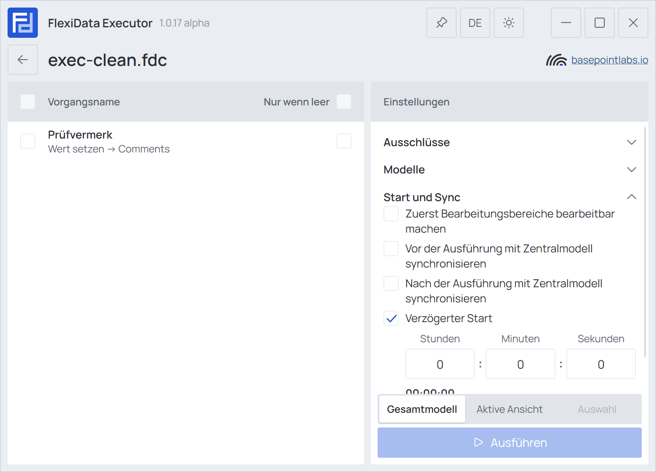Pin the window with the pin icon

442,23
